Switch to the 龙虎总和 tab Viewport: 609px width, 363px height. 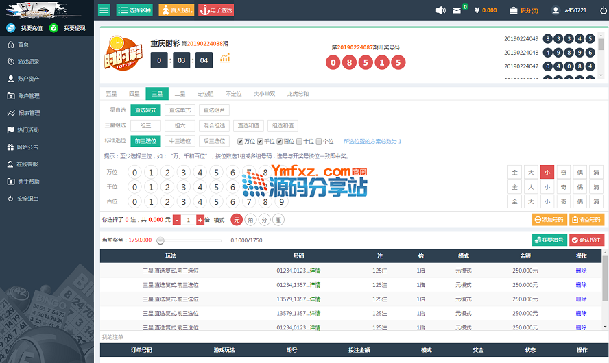[x=298, y=94]
